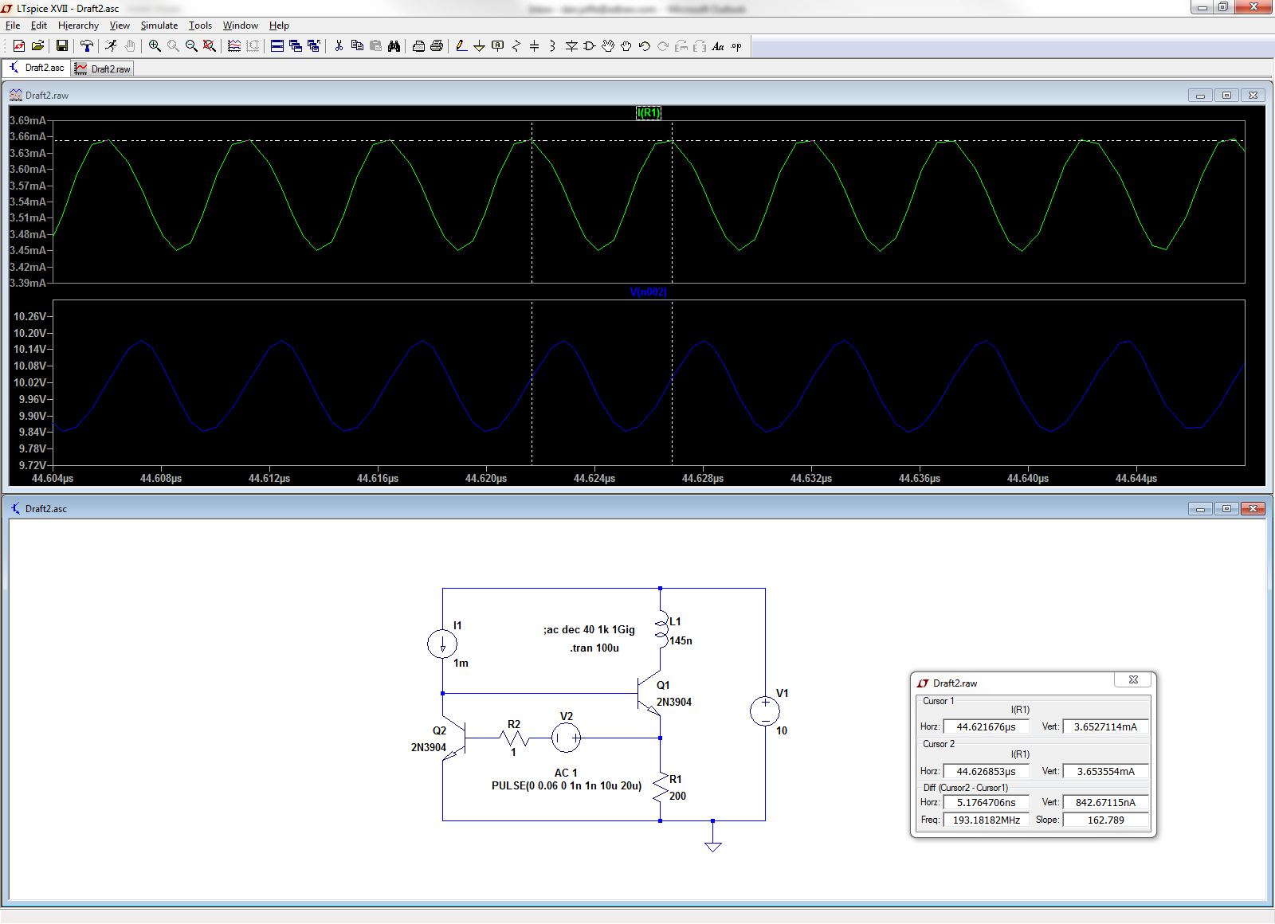Click the Open file folder icon
Image resolution: width=1275 pixels, height=924 pixels.
(37, 46)
